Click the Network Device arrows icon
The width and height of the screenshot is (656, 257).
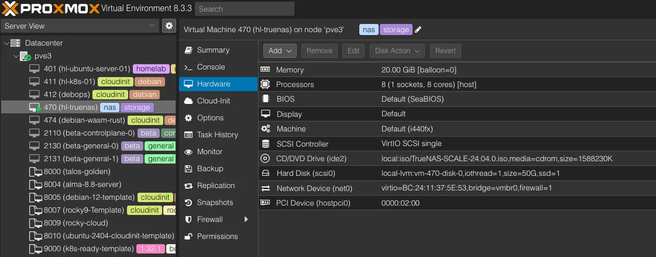coord(266,188)
